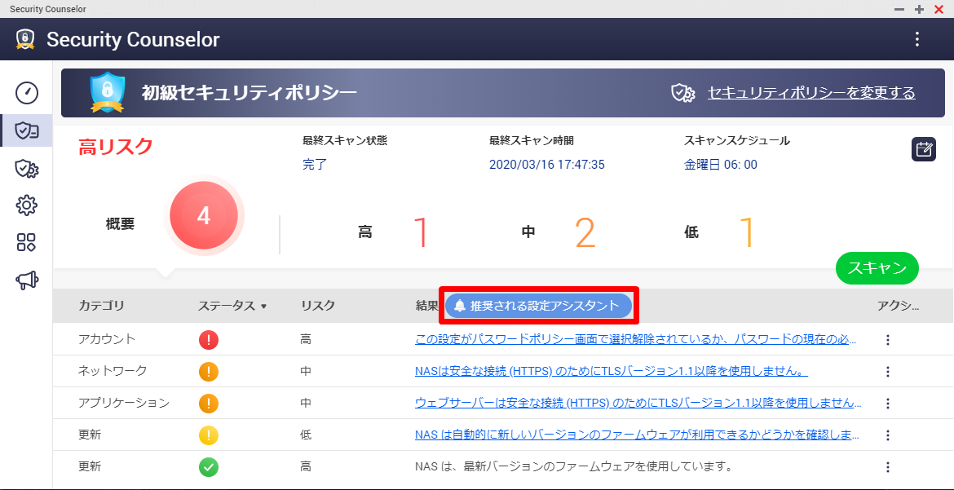Click the 中 risk count of 2
Screen dimensions: 954x490
585,232
